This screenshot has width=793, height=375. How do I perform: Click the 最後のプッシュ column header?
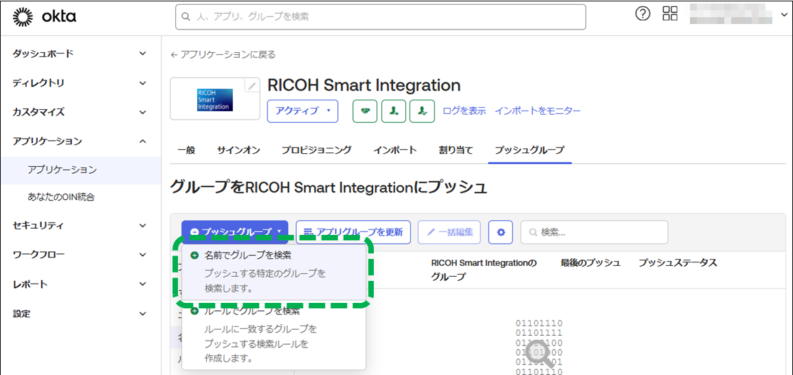590,263
